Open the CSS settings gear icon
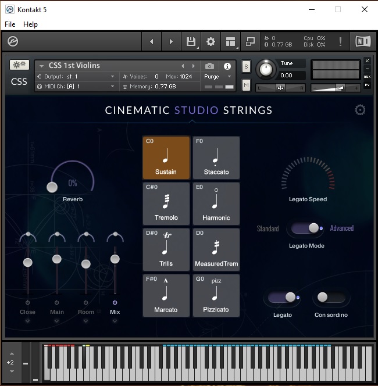 click(360, 110)
